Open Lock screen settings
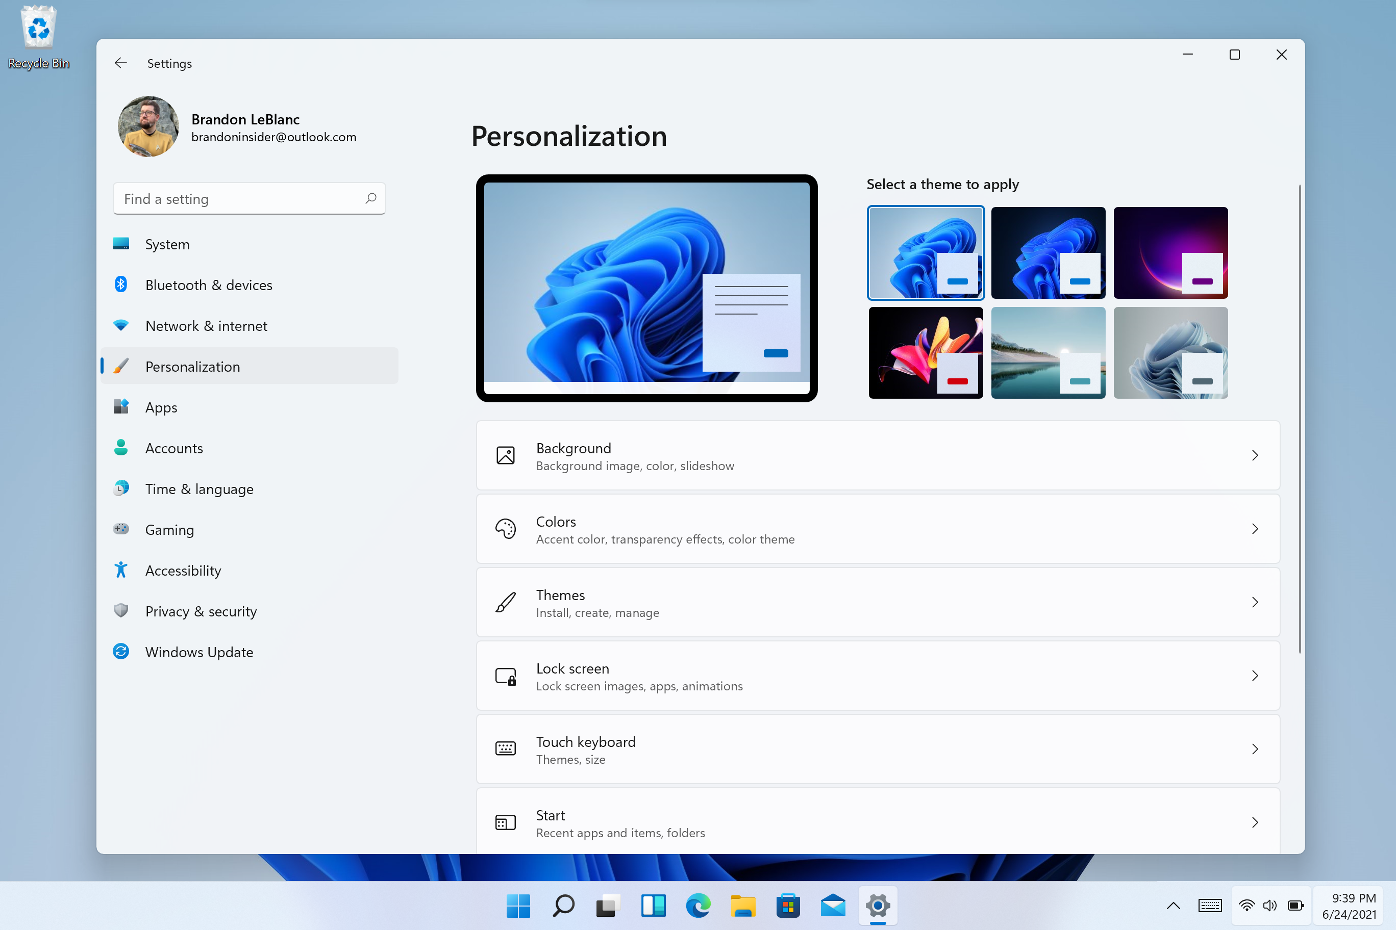This screenshot has height=930, width=1396. [x=877, y=675]
